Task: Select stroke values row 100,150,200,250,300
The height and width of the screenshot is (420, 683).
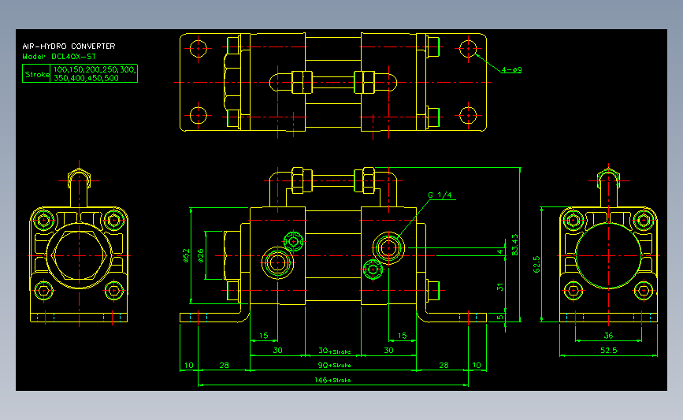Action: click(x=95, y=69)
